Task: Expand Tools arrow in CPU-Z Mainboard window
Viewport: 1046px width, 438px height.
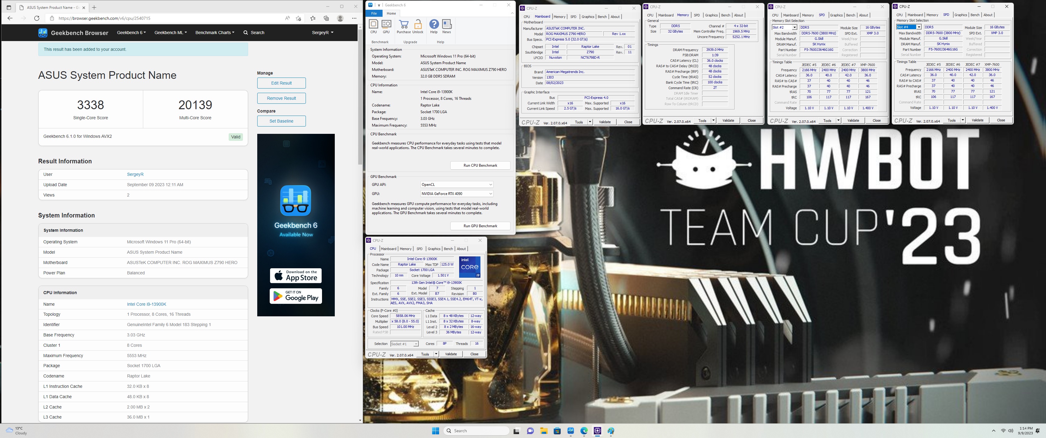Action: click(590, 122)
